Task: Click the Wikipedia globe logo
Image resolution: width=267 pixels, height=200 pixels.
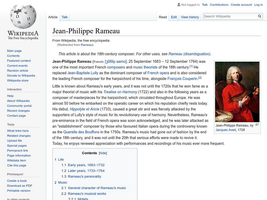Action: coord(23,17)
